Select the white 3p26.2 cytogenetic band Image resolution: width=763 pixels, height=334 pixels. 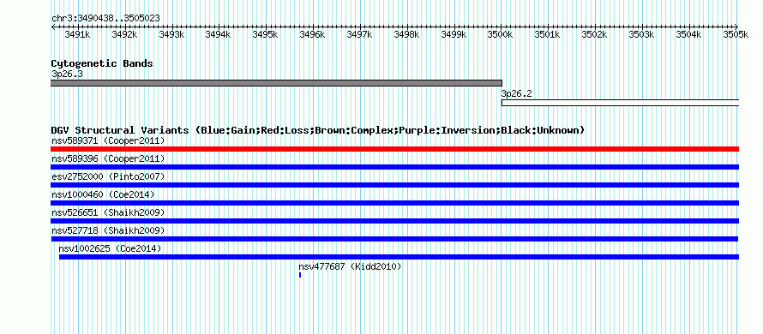click(x=620, y=103)
